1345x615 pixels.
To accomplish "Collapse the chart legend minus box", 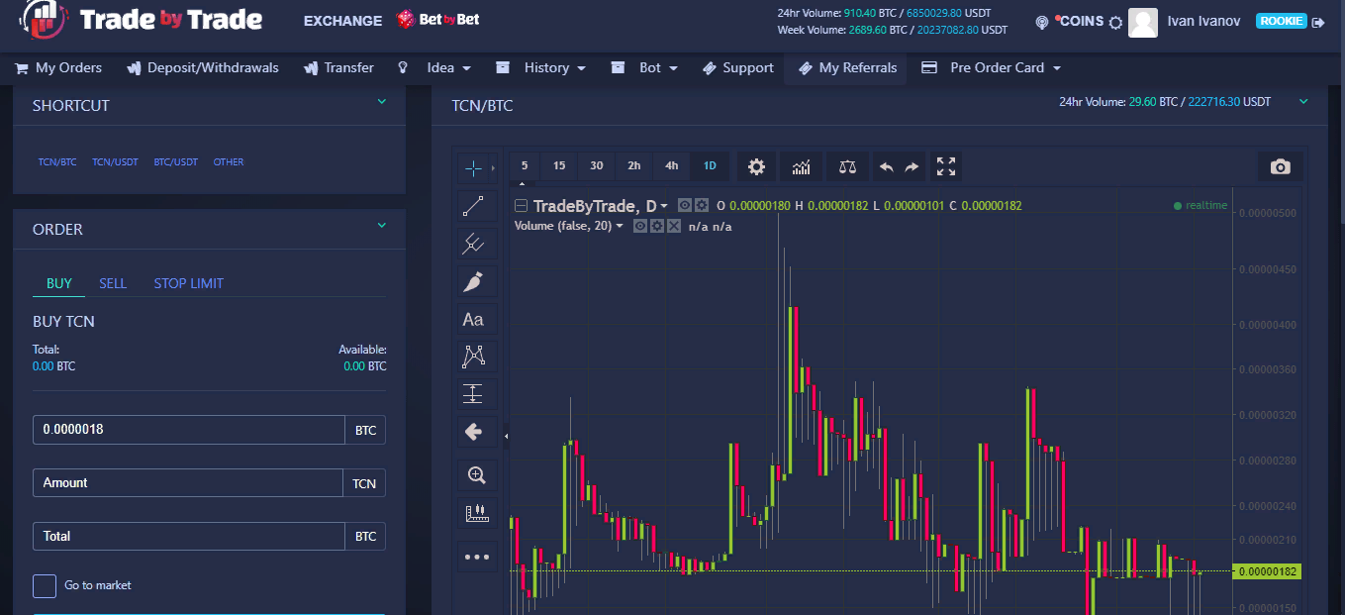I will pyautogui.click(x=521, y=206).
